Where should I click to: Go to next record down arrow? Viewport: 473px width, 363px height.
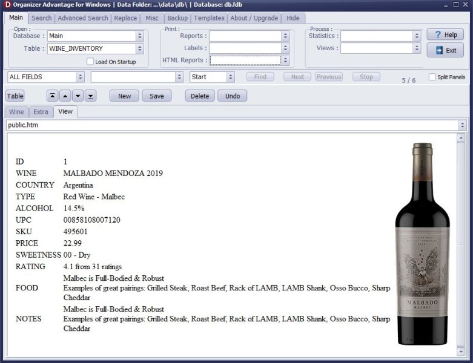[x=78, y=96]
